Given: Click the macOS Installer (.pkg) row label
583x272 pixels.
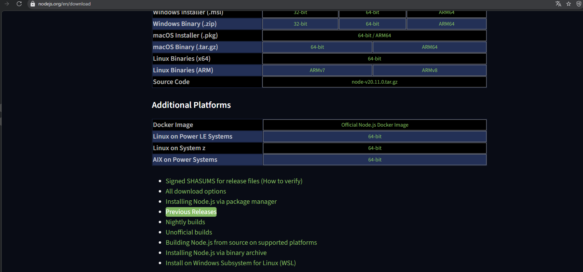Looking at the screenshot, I should pyautogui.click(x=185, y=35).
